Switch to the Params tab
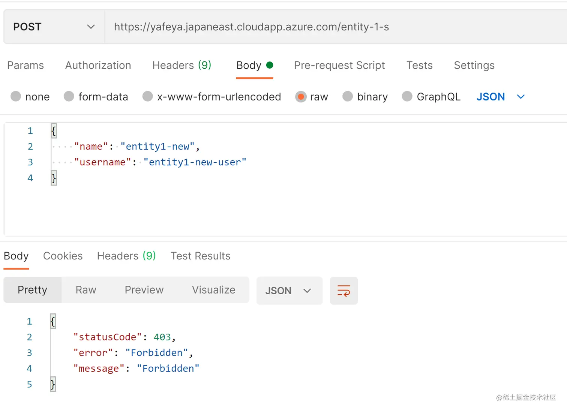This screenshot has height=412, width=567. 25,65
